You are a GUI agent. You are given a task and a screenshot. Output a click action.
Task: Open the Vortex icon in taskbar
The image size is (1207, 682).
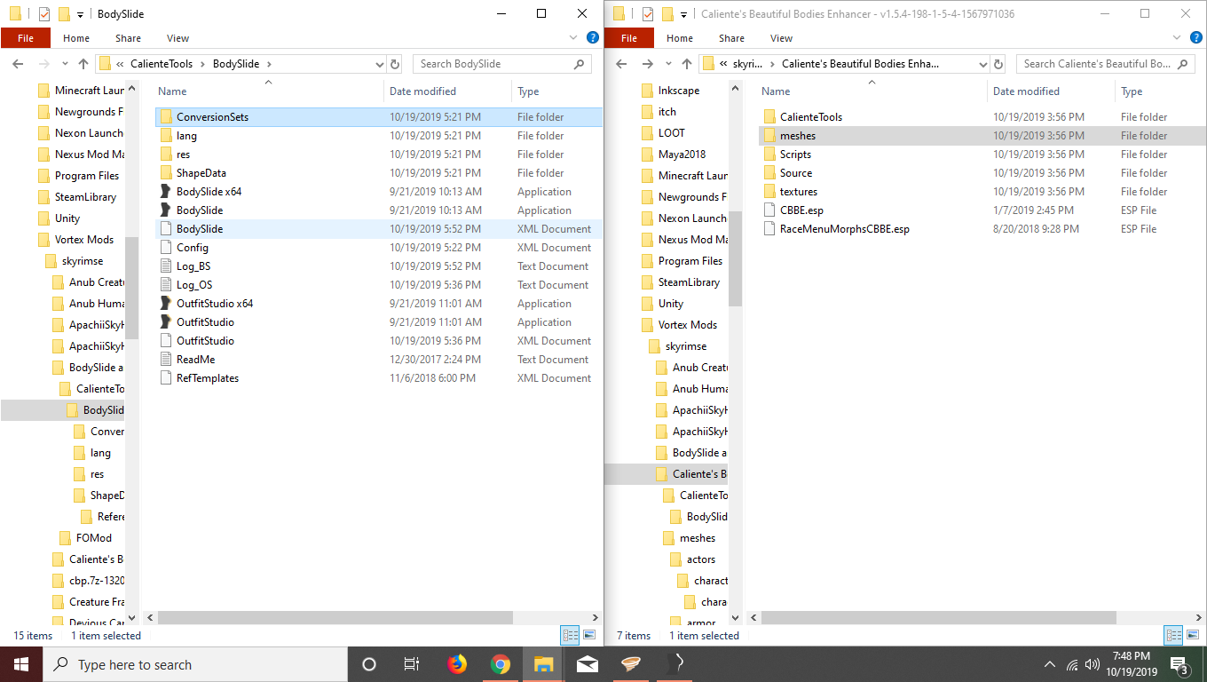point(631,664)
